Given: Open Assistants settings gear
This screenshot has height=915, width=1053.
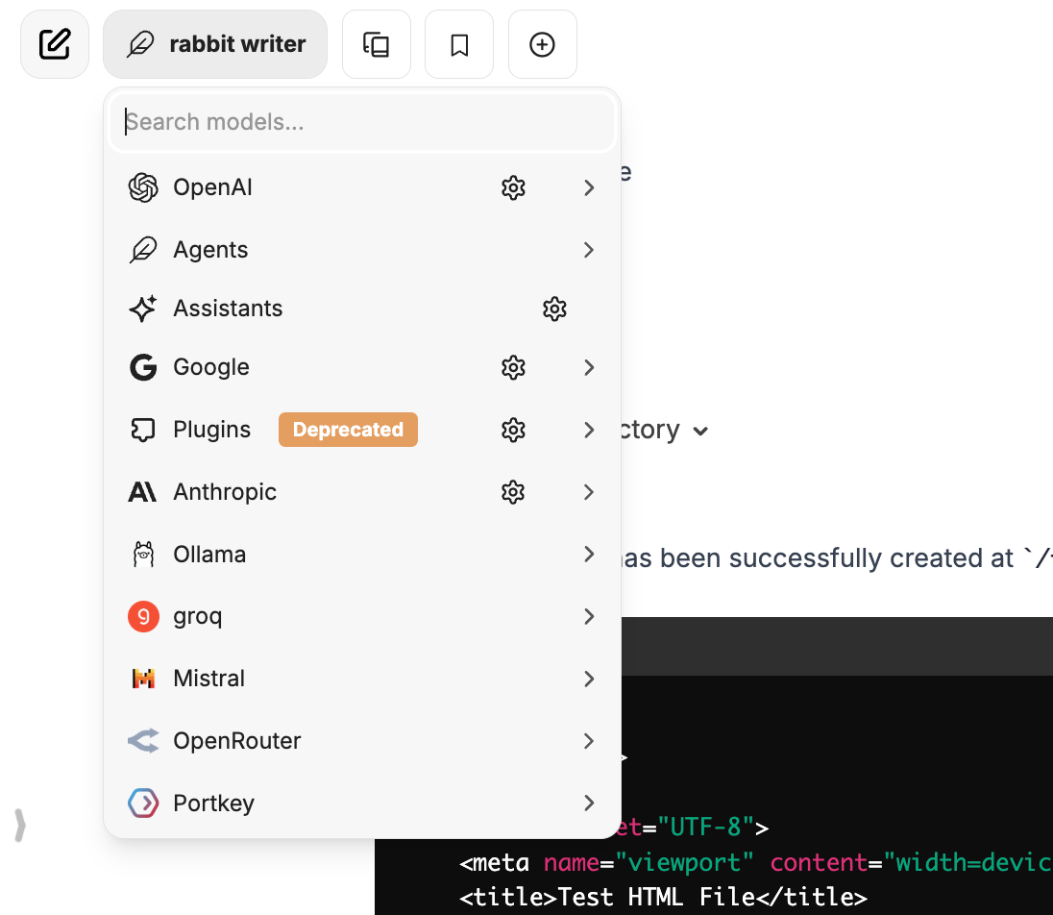Looking at the screenshot, I should [x=554, y=309].
